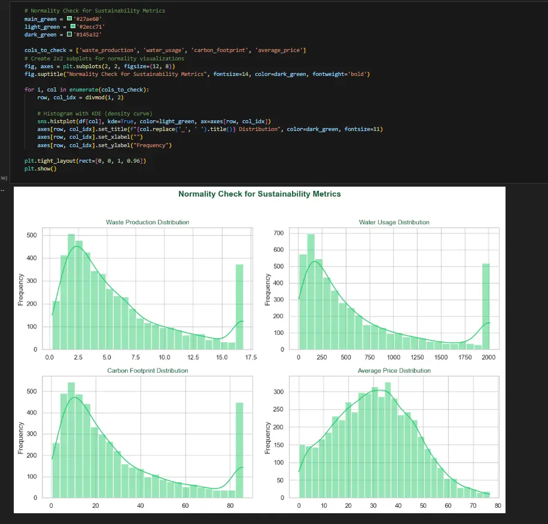Select the Carbon Footprint Distribution histogram
The image size is (548, 524).
[x=148, y=437]
